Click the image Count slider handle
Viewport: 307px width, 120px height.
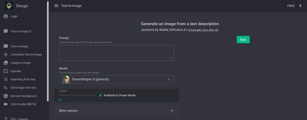60,100
